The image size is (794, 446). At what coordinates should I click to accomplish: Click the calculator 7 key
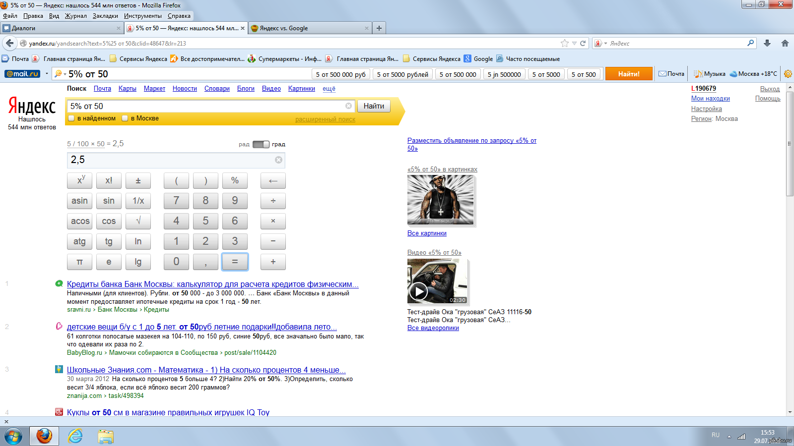[x=176, y=201]
